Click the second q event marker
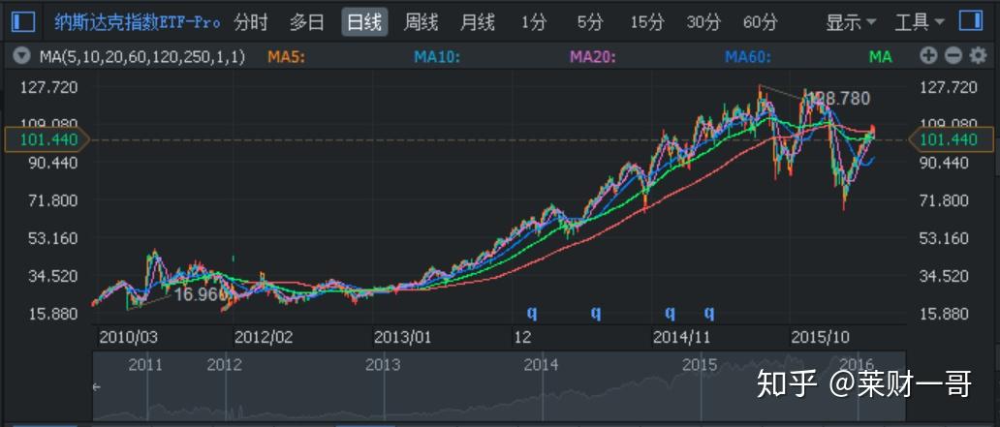 pos(596,313)
